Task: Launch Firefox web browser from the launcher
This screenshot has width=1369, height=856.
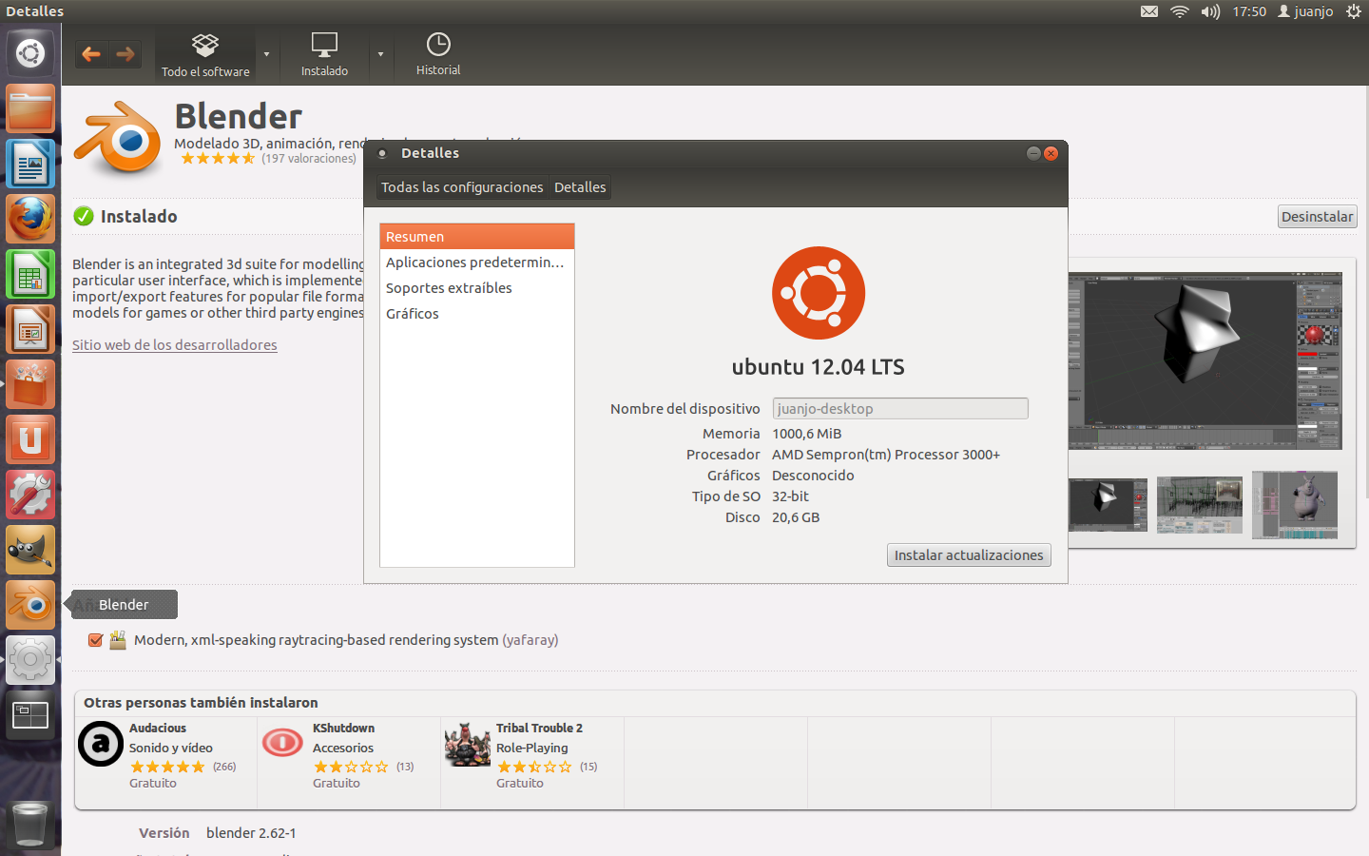Action: coord(30,219)
